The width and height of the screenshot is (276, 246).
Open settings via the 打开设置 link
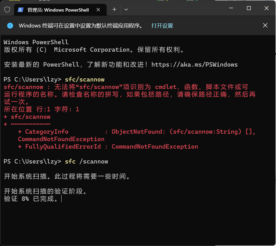click(x=162, y=26)
